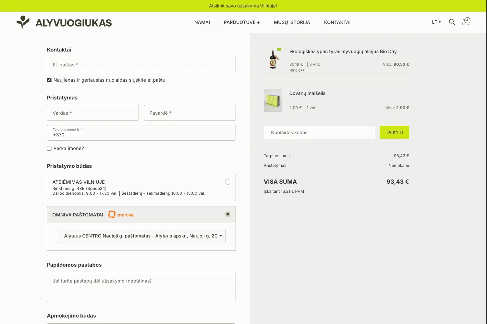Click the Alyvuogiukas logo icon
The height and width of the screenshot is (324, 487).
pyautogui.click(x=23, y=22)
